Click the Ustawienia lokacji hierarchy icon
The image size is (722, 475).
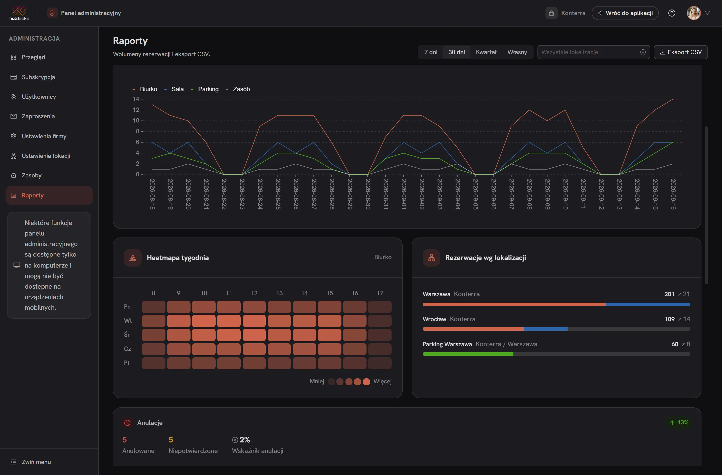coord(13,156)
